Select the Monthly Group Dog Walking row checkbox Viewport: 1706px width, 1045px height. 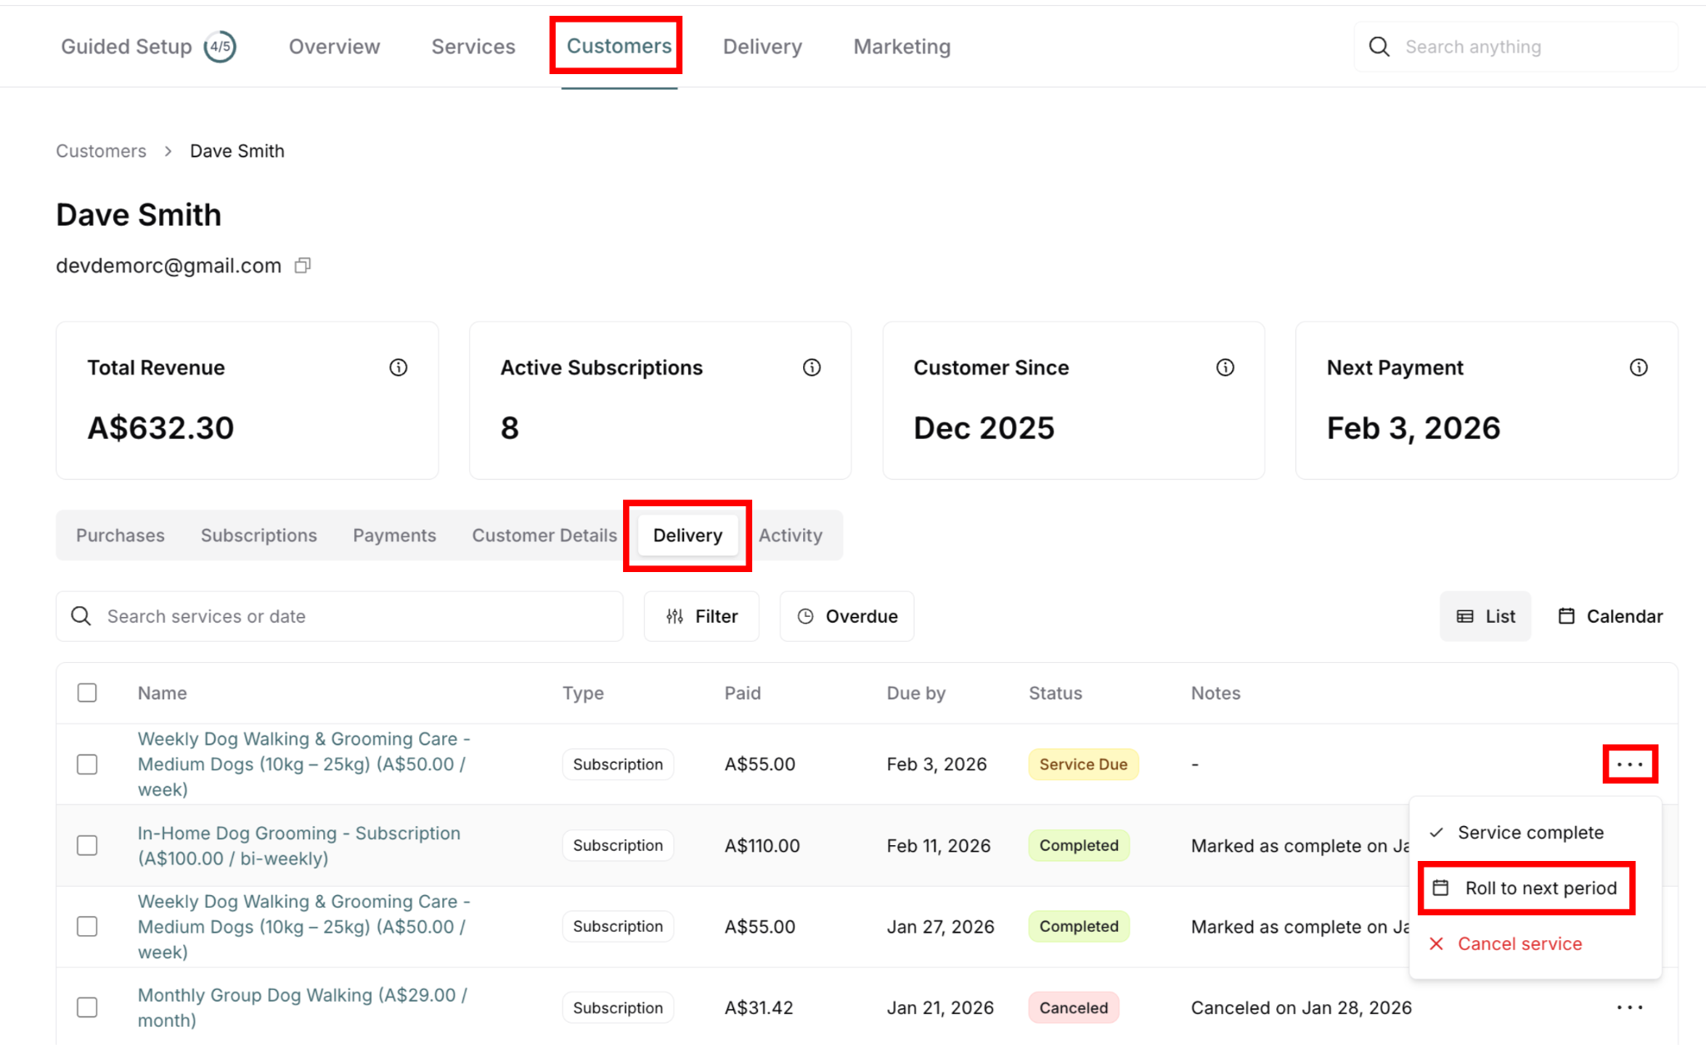87,1008
